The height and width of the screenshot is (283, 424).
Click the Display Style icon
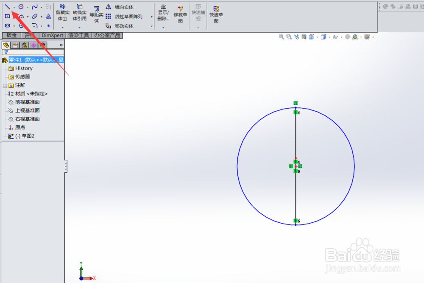coord(324,37)
